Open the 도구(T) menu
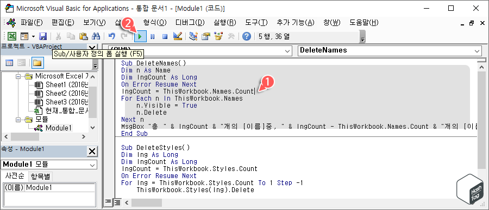 coord(256,23)
